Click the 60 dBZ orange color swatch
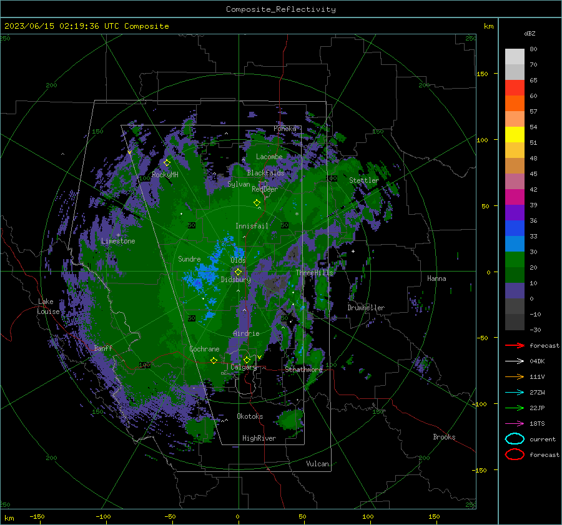The height and width of the screenshot is (525, 562). (x=515, y=104)
